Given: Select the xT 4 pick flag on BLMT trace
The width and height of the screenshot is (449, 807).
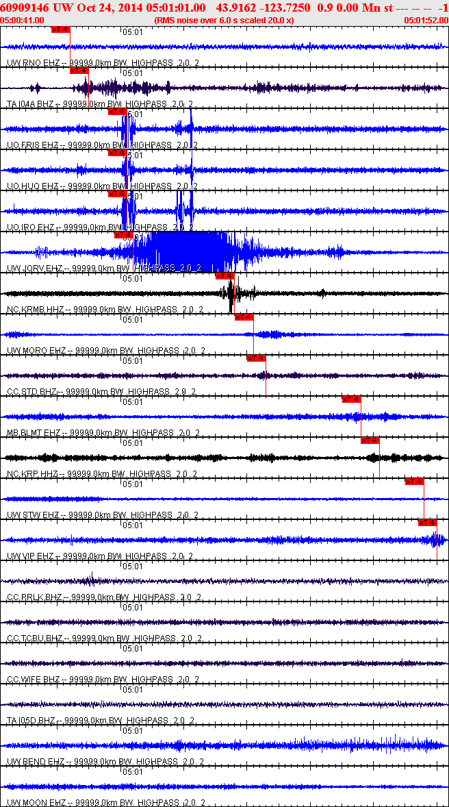Looking at the screenshot, I should click(351, 399).
